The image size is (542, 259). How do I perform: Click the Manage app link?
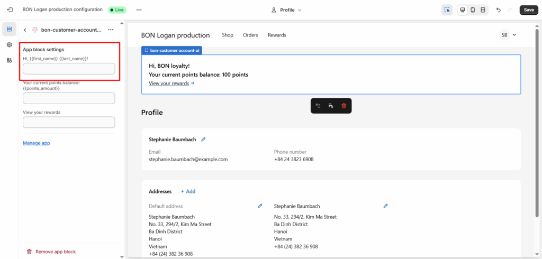[x=37, y=143]
